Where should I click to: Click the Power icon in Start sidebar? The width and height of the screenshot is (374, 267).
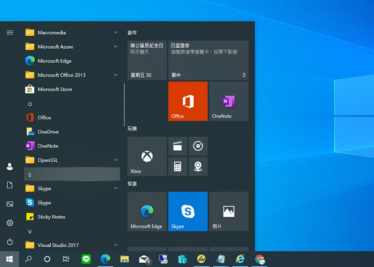[x=10, y=242]
